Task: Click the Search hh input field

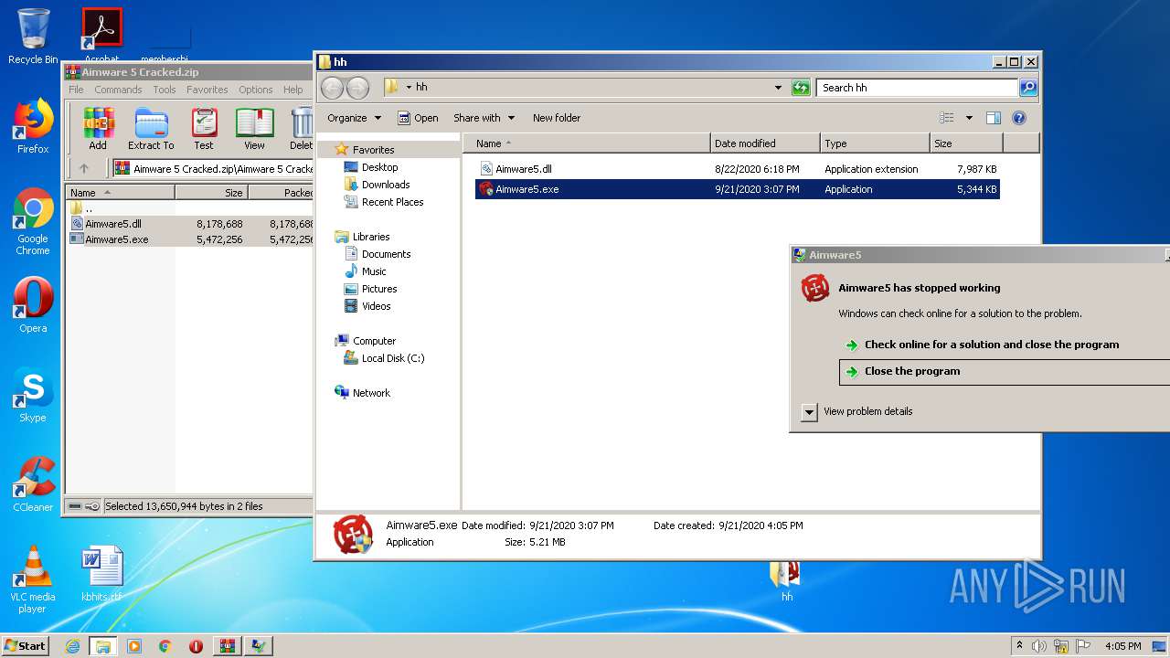Action: 917,88
